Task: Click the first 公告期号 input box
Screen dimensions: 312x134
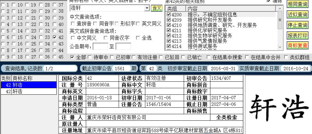Action: (100, 46)
